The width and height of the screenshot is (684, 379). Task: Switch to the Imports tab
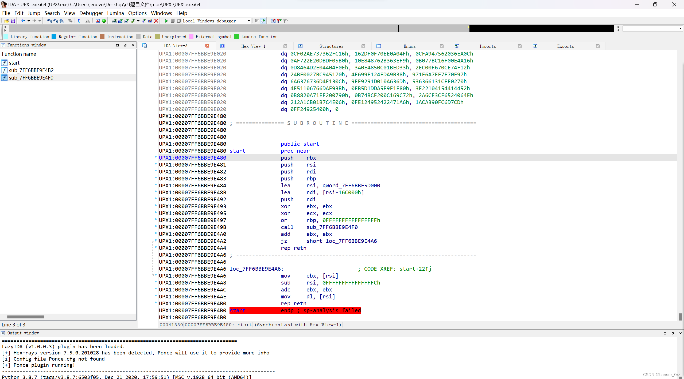(x=487, y=46)
